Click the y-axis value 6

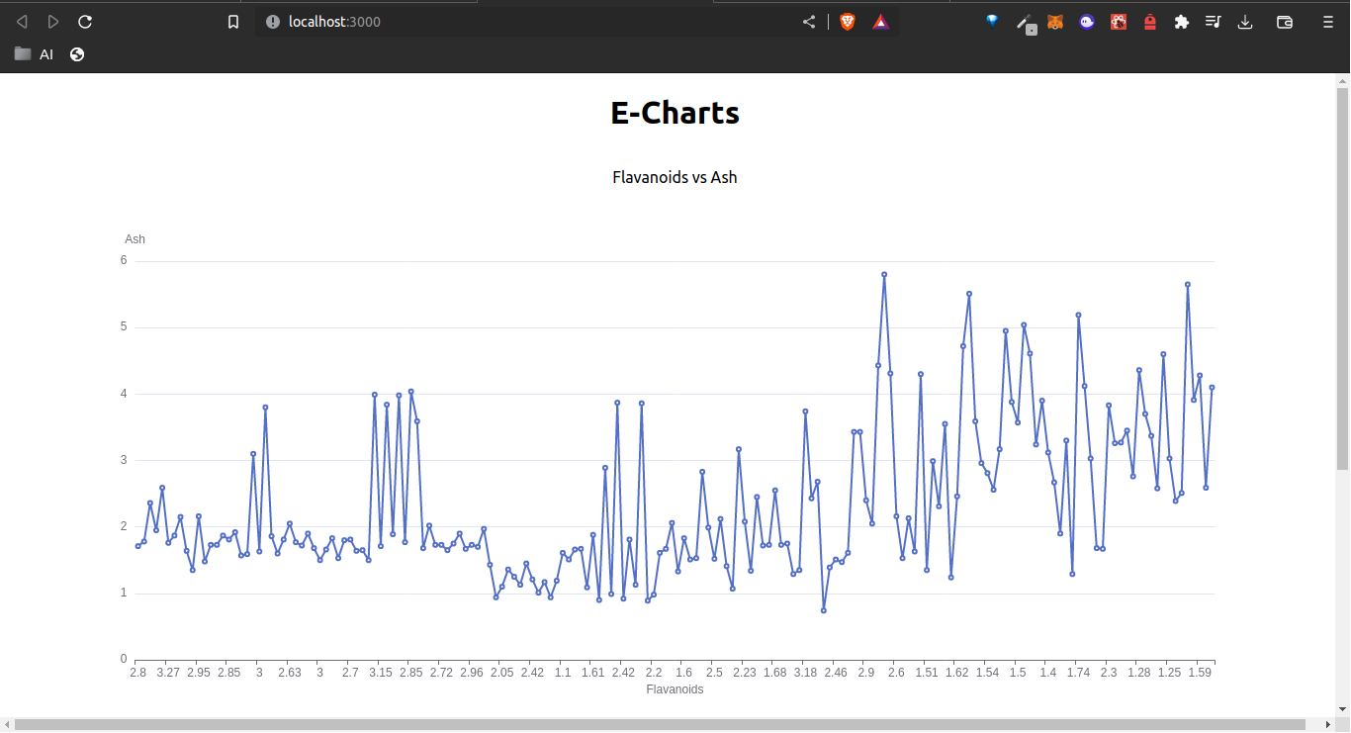pyautogui.click(x=124, y=261)
